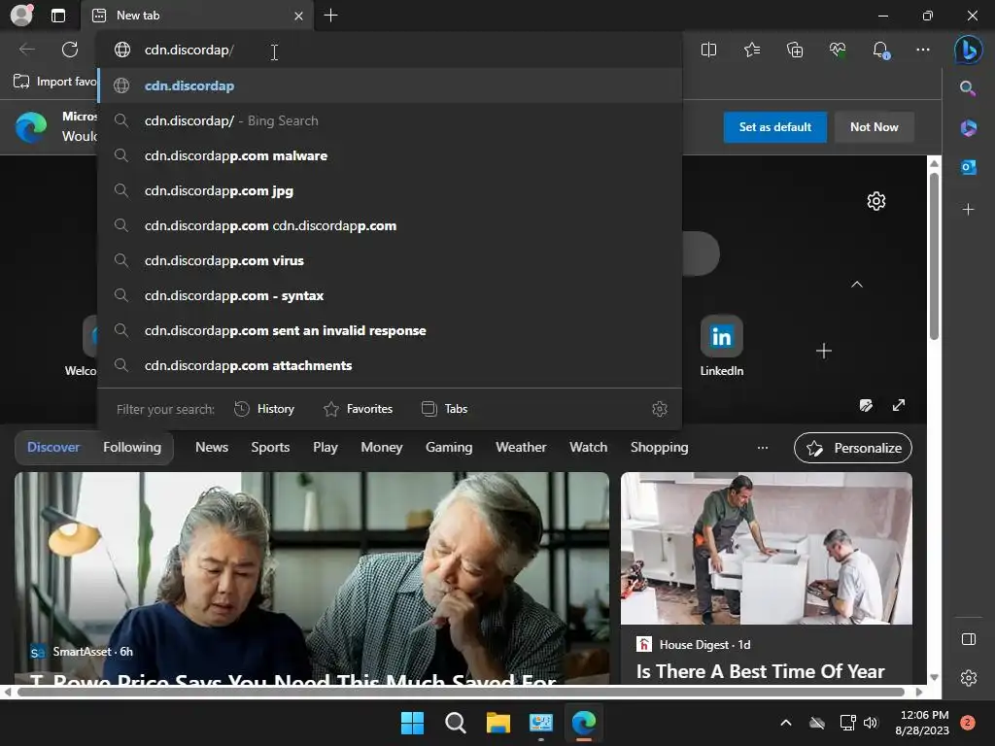
Task: Open File Explorer from taskbar
Action: [498, 723]
